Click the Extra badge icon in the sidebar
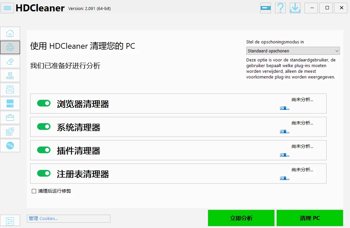Screen dimensions: 350x228 tap(10, 146)
